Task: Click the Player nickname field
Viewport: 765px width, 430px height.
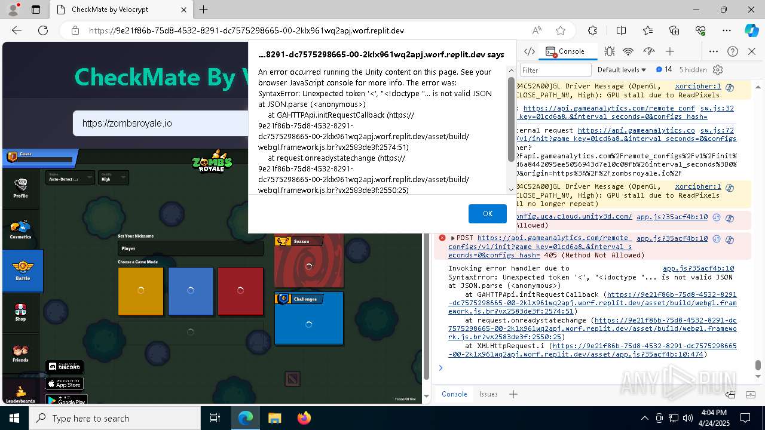Action: [x=190, y=248]
